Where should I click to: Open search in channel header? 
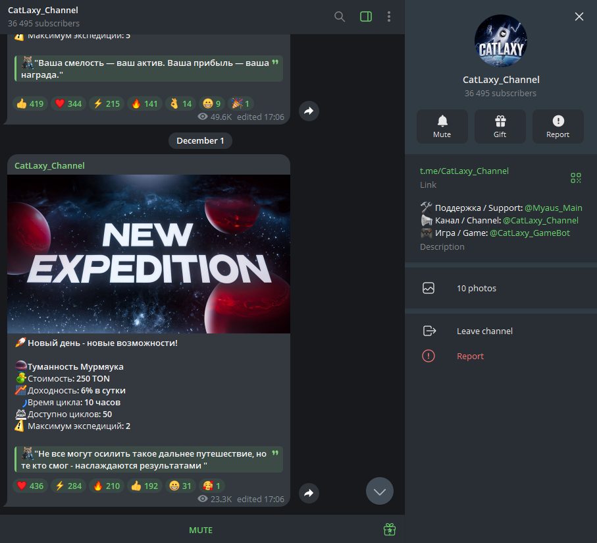pos(340,16)
